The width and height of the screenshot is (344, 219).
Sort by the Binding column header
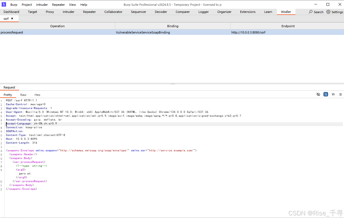click(173, 26)
